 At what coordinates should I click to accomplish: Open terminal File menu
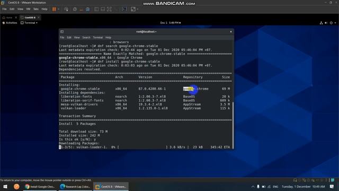pos(62,38)
